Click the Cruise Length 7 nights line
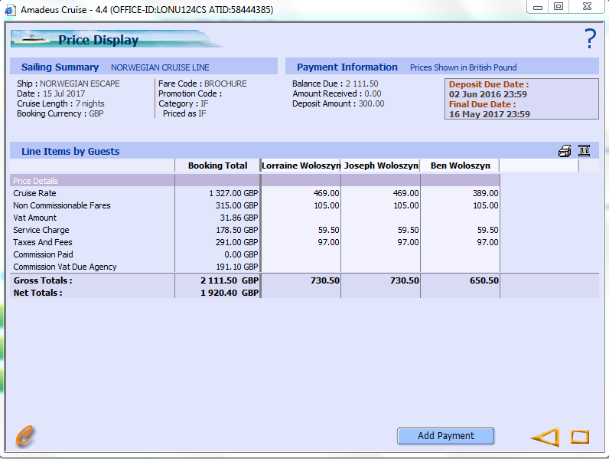 pyautogui.click(x=60, y=104)
